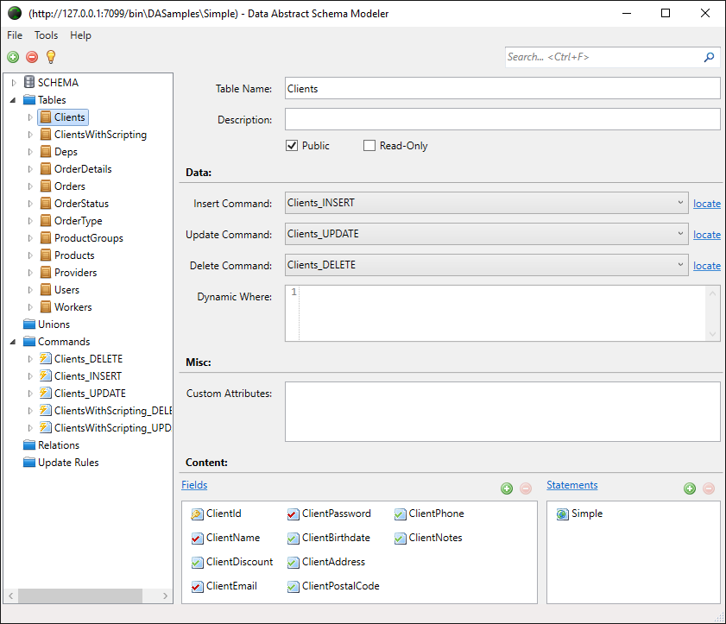Click the search magnifier icon

pos(709,57)
